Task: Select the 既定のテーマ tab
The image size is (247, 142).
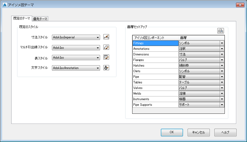Action: point(22,18)
